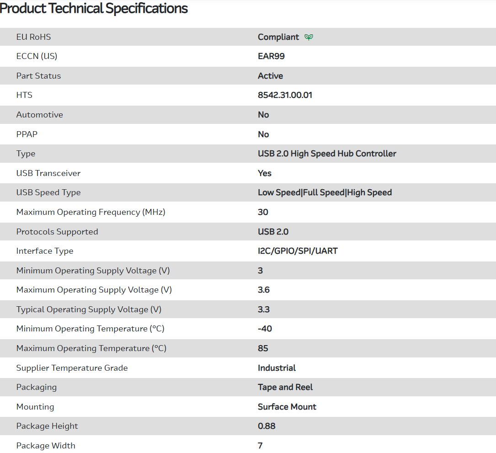
Task: Click the USB Transceiver row label
Action: [x=48, y=173]
